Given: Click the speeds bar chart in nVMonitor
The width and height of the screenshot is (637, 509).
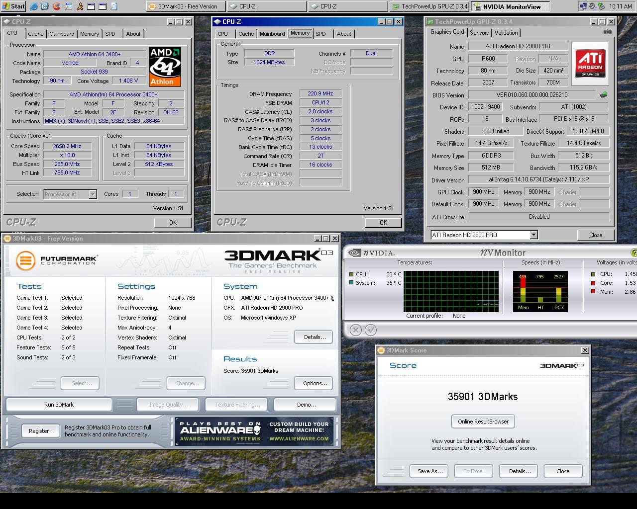Looking at the screenshot, I should pos(540,291).
